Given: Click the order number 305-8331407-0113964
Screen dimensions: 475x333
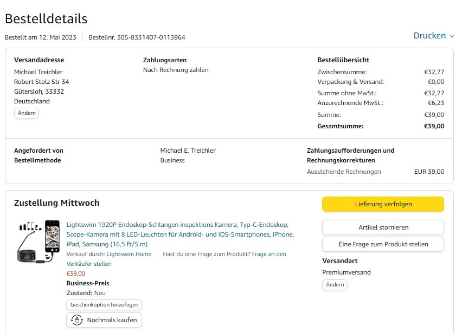Looking at the screenshot, I should [x=151, y=37].
